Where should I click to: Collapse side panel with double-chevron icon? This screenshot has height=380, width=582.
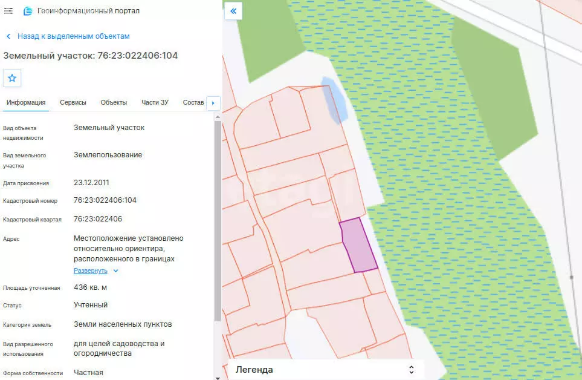pos(233,11)
